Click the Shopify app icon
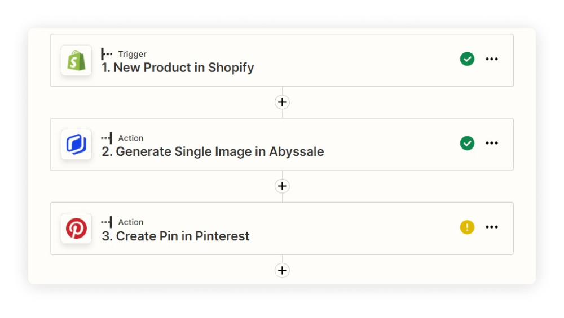The height and width of the screenshot is (318, 564). point(76,60)
